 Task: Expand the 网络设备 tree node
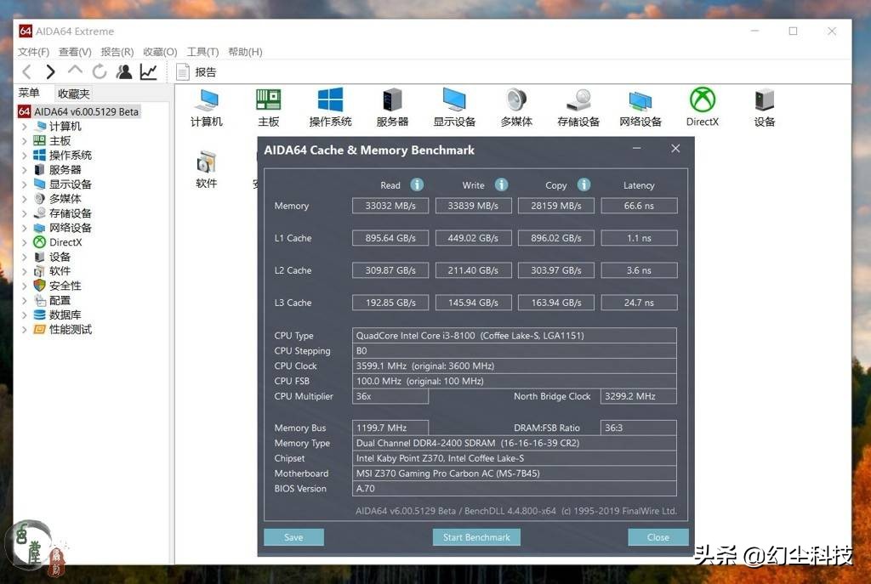tap(24, 228)
